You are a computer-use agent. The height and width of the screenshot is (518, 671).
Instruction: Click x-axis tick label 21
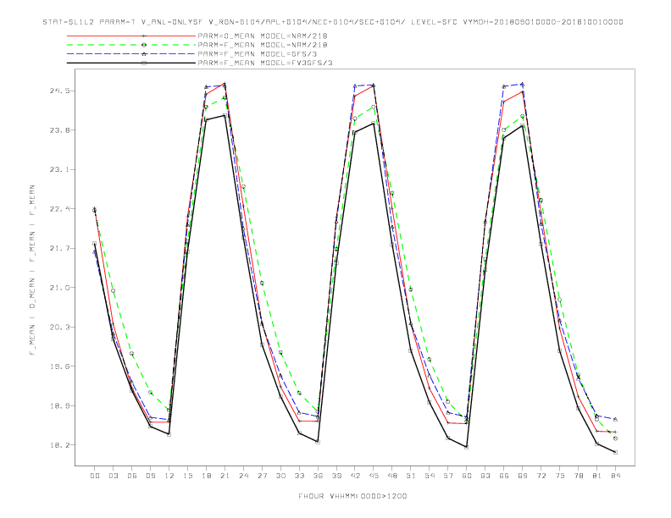225,476
